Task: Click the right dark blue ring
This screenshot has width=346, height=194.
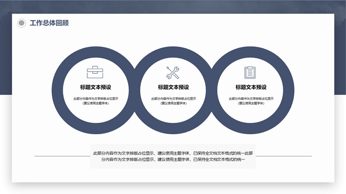Action: tap(289, 90)
